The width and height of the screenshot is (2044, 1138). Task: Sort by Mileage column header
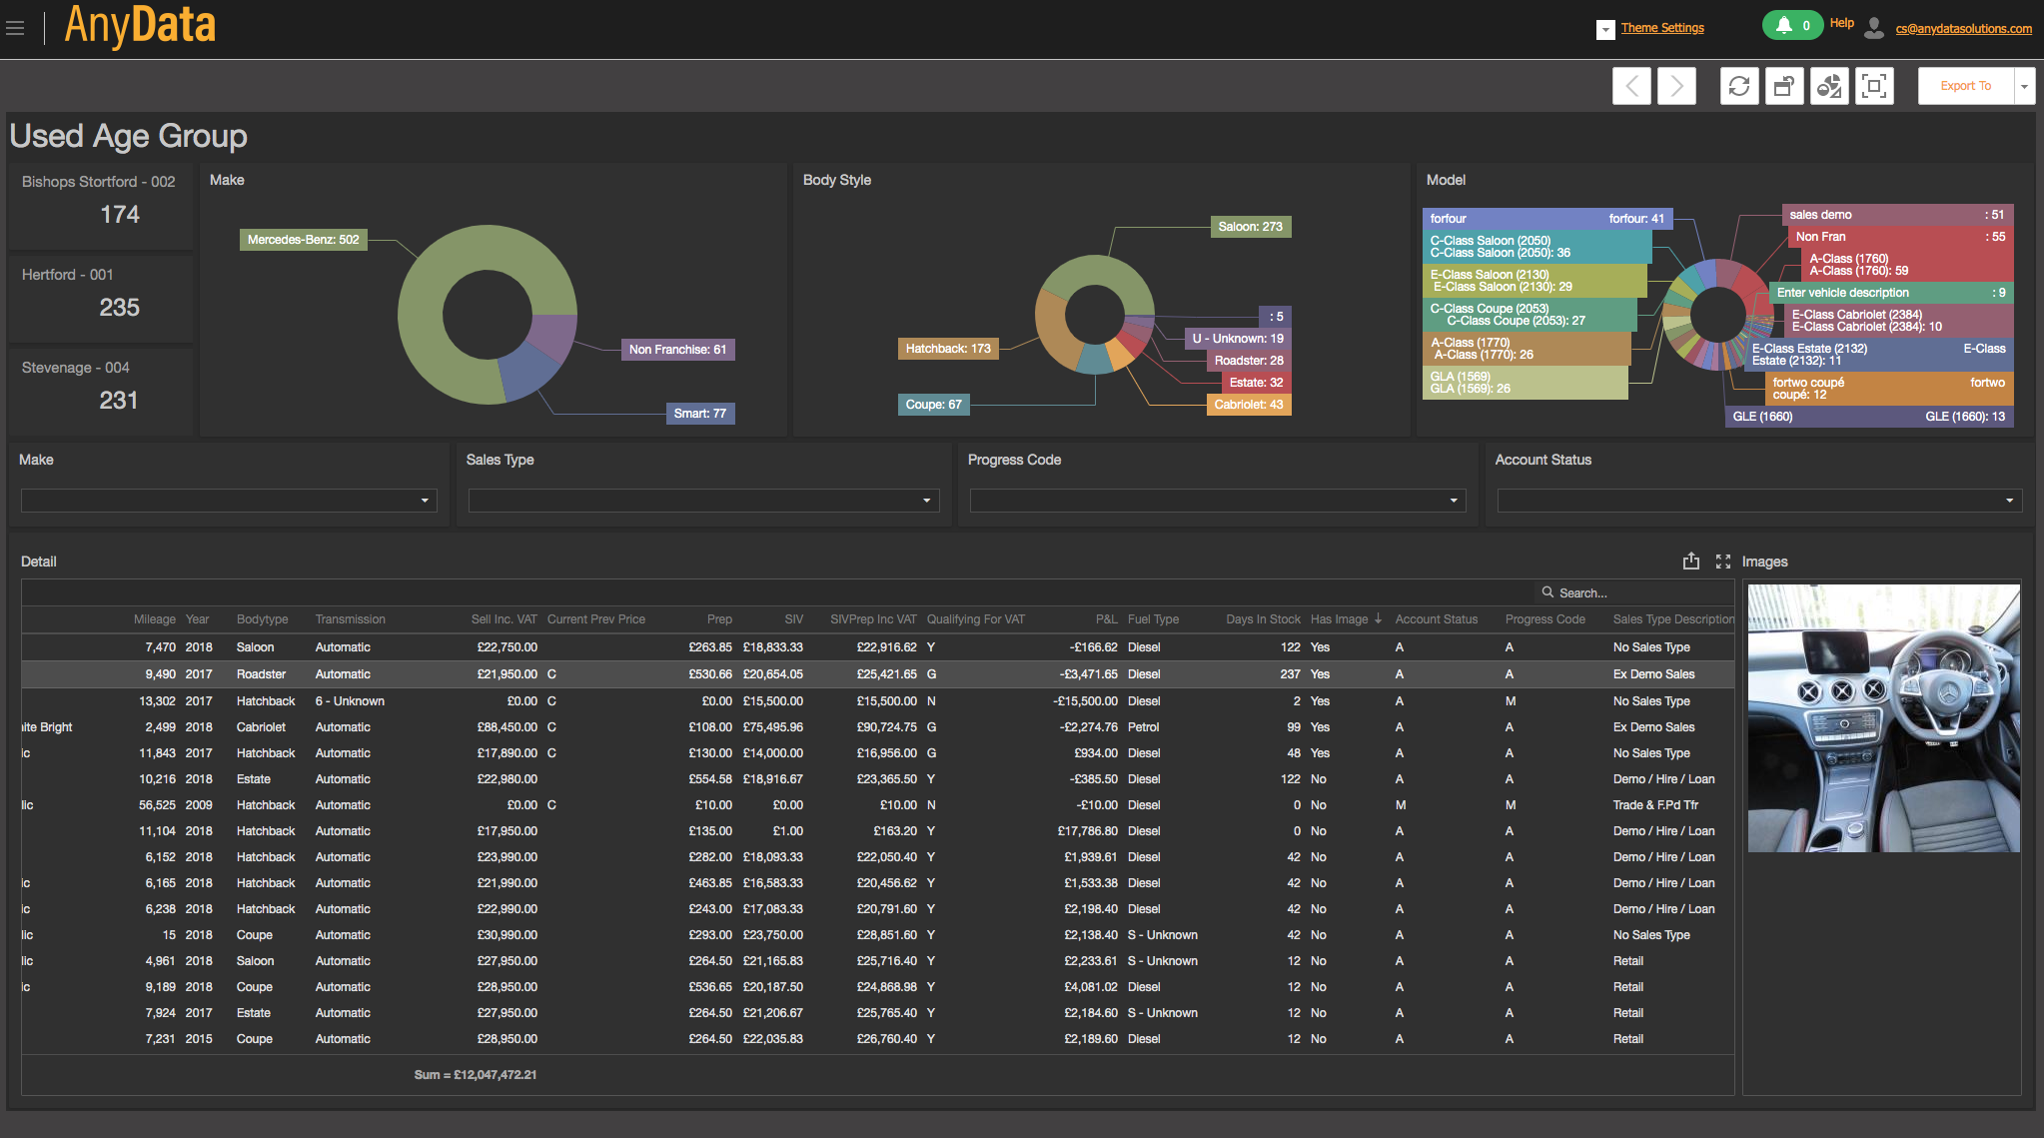pyautogui.click(x=154, y=619)
